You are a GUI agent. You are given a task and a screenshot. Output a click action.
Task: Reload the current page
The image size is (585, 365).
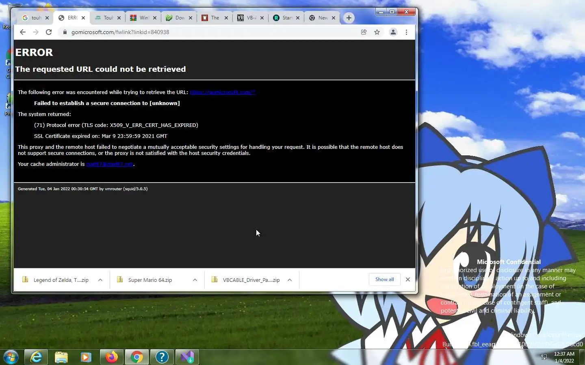pyautogui.click(x=49, y=32)
